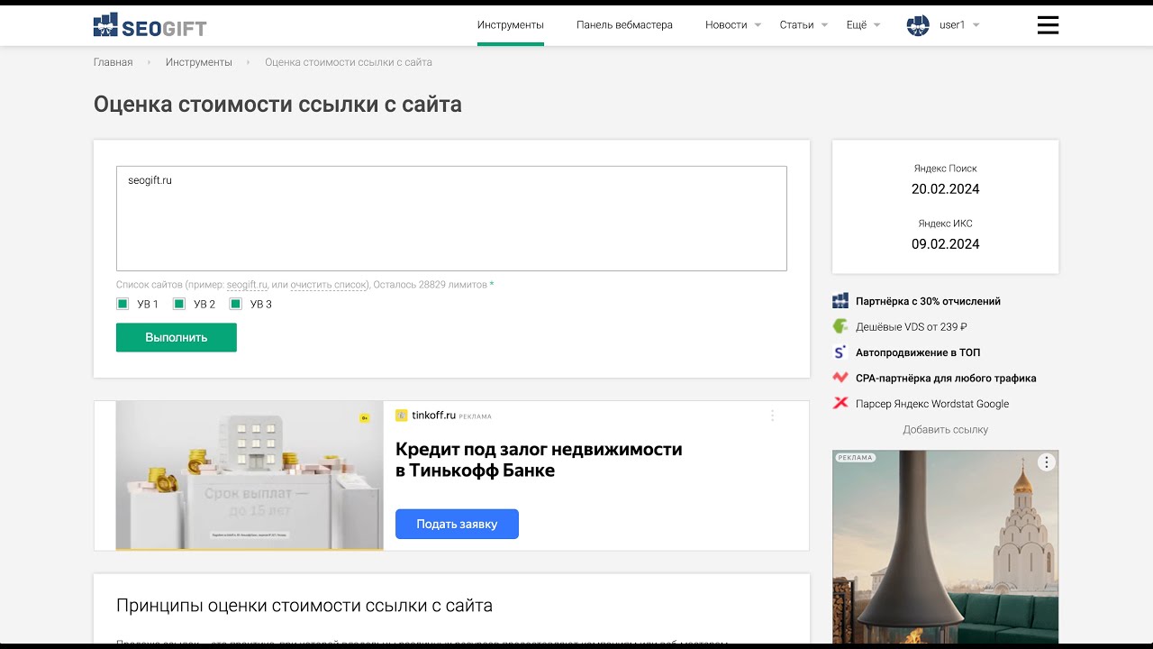1153x649 pixels.
Task: Open Дешёвые VDS от 239 ₽ link
Action: coord(912,326)
